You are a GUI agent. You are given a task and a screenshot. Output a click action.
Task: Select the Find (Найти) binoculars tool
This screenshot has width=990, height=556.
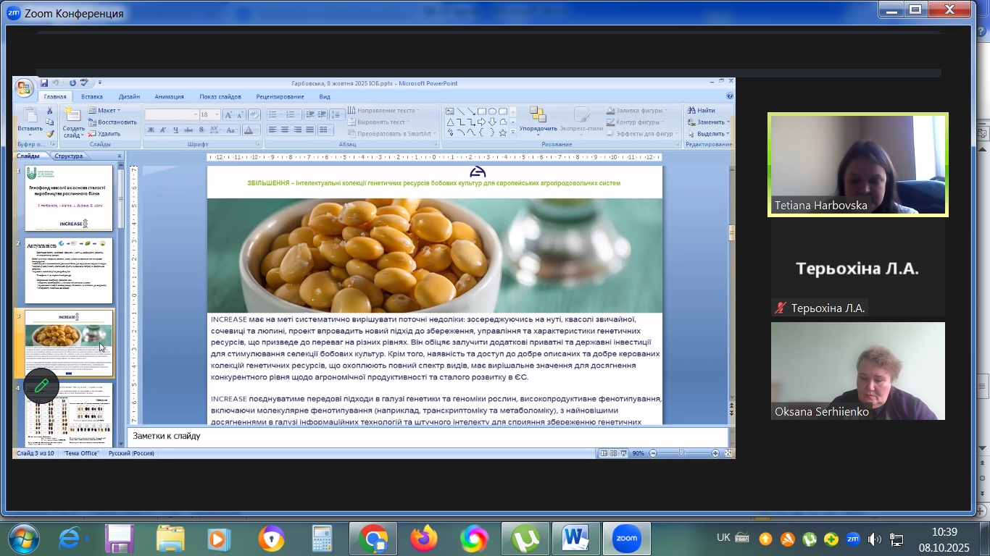(x=702, y=111)
